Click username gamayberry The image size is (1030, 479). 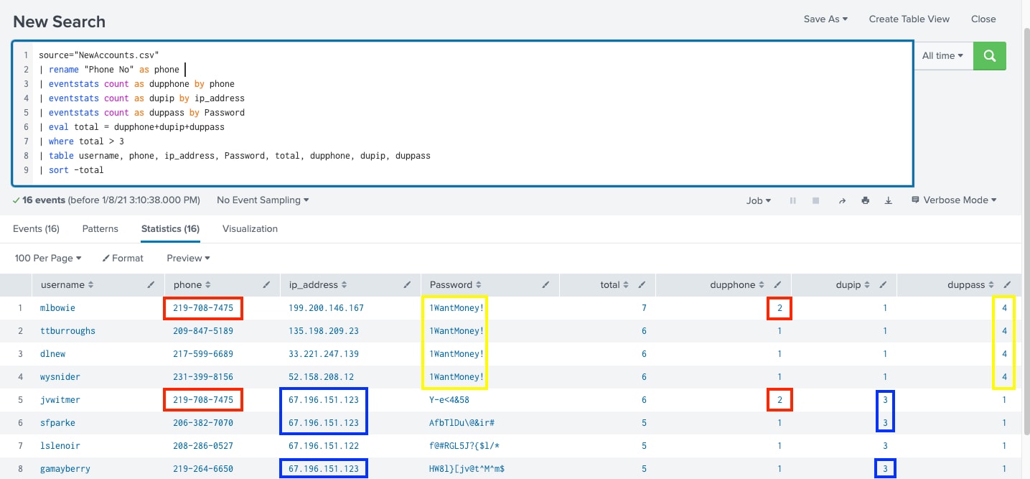65,469
